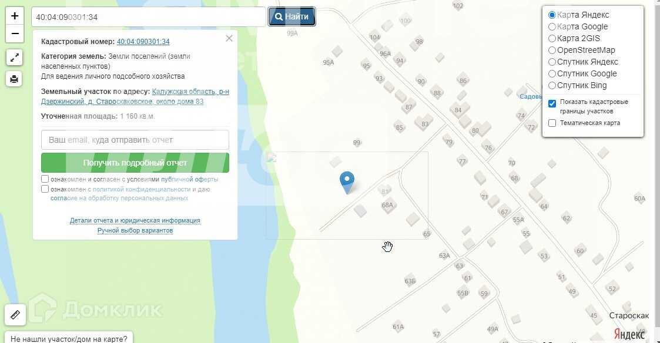Check agreement with публичной оферты checkbox
The width and height of the screenshot is (660, 343).
click(45, 179)
